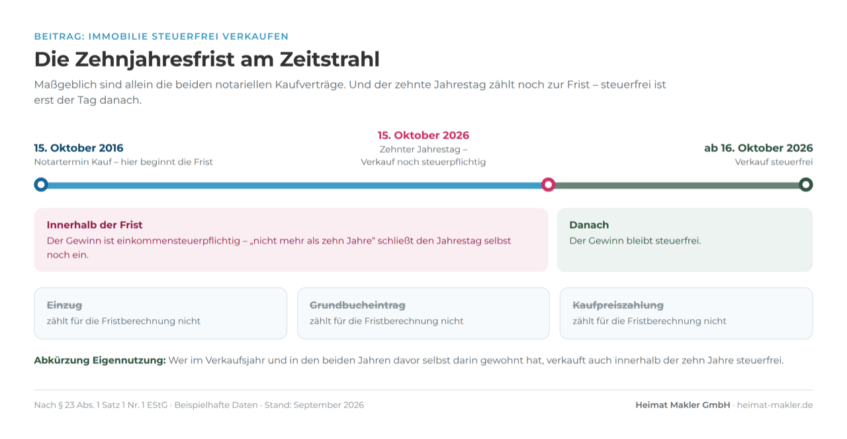The width and height of the screenshot is (847, 439).
Task: Click 'zählt für die Fristberechnung nicht' under Grundbucheintrag
Action: [386, 321]
